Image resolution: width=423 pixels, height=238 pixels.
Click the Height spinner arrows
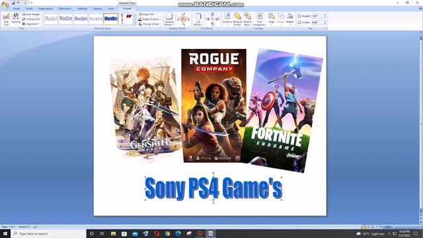[325, 16]
